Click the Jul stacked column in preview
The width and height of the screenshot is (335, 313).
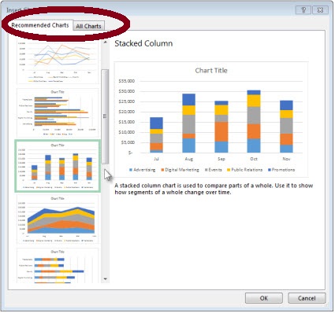[x=156, y=135]
